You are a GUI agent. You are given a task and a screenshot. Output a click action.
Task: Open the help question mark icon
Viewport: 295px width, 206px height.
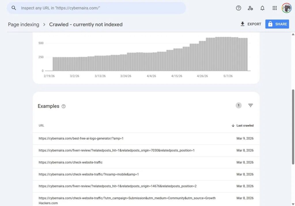tap(238, 8)
